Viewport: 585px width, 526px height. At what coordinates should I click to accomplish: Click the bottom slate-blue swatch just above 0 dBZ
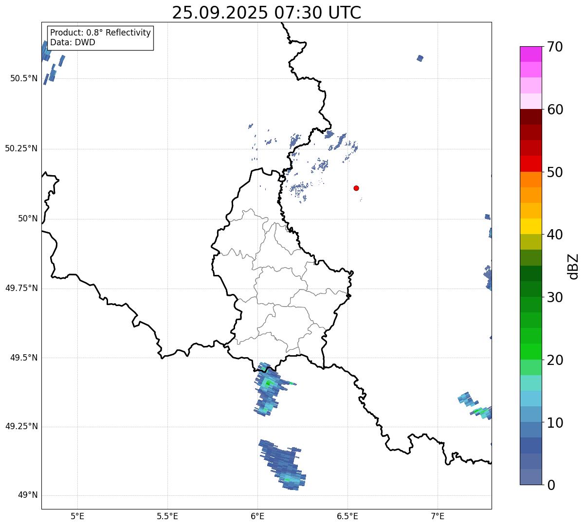[x=530, y=477]
